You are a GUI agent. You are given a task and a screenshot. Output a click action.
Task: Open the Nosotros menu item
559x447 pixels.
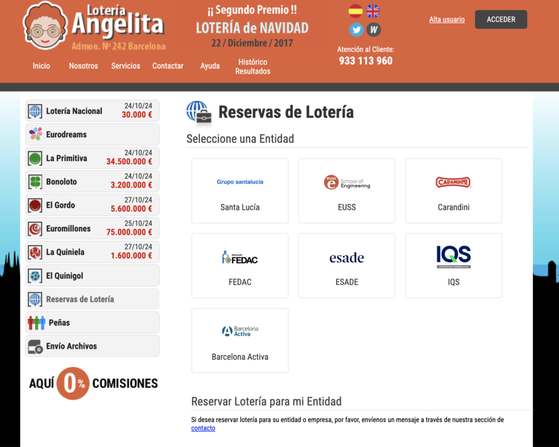(84, 66)
